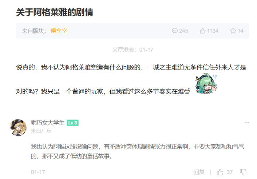Downvote the comment with thumbs-down icon
Screen dimensions: 257x179
pos(243,172)
